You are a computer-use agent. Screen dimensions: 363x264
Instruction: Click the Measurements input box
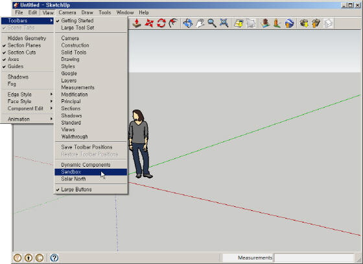pos(314,258)
